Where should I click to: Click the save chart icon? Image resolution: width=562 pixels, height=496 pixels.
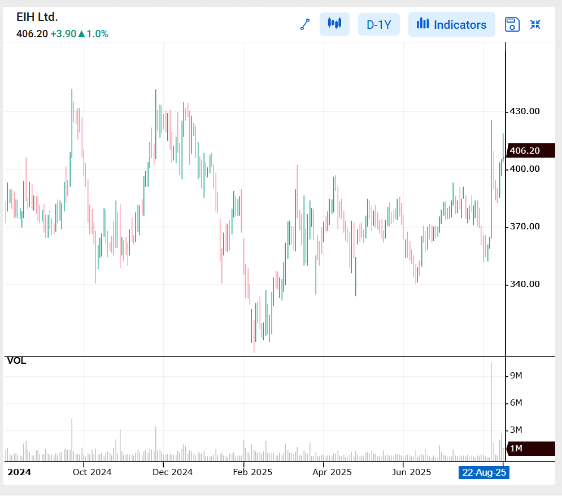click(512, 24)
